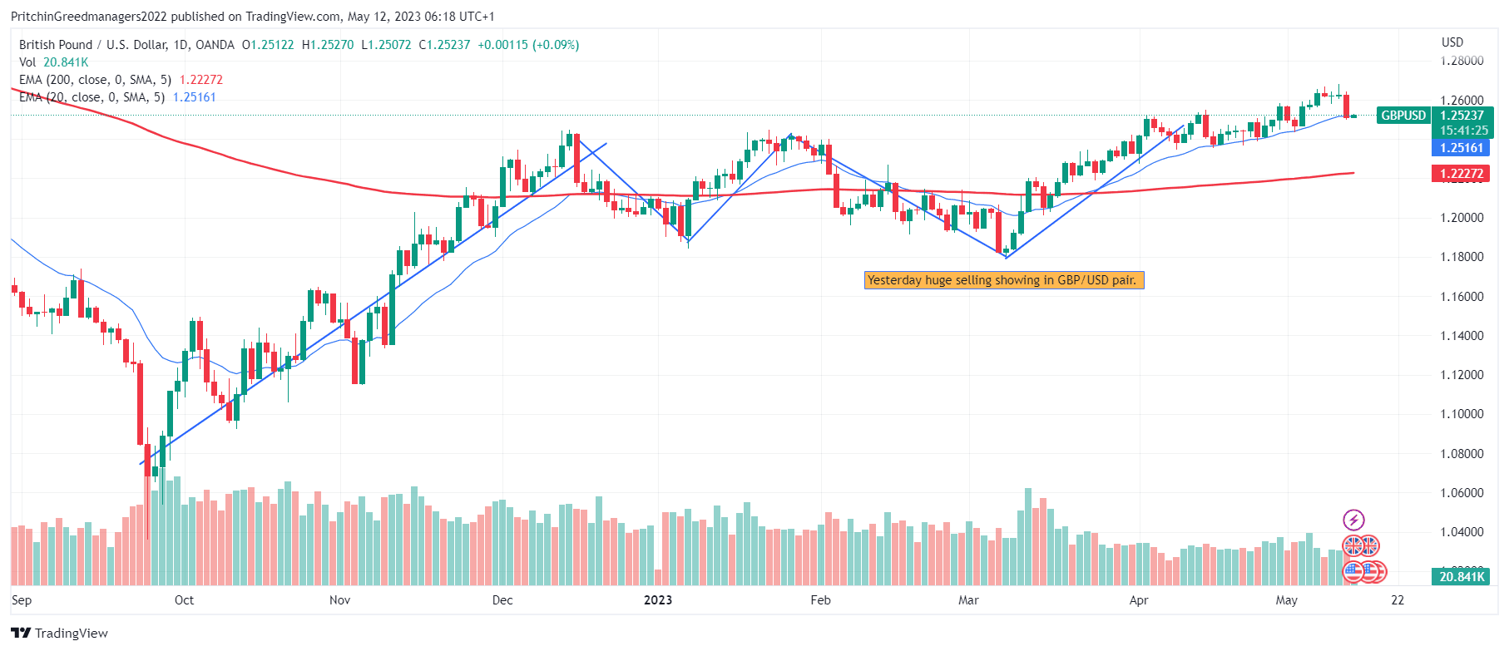Click the 20.841K volume axis label

point(1462,577)
